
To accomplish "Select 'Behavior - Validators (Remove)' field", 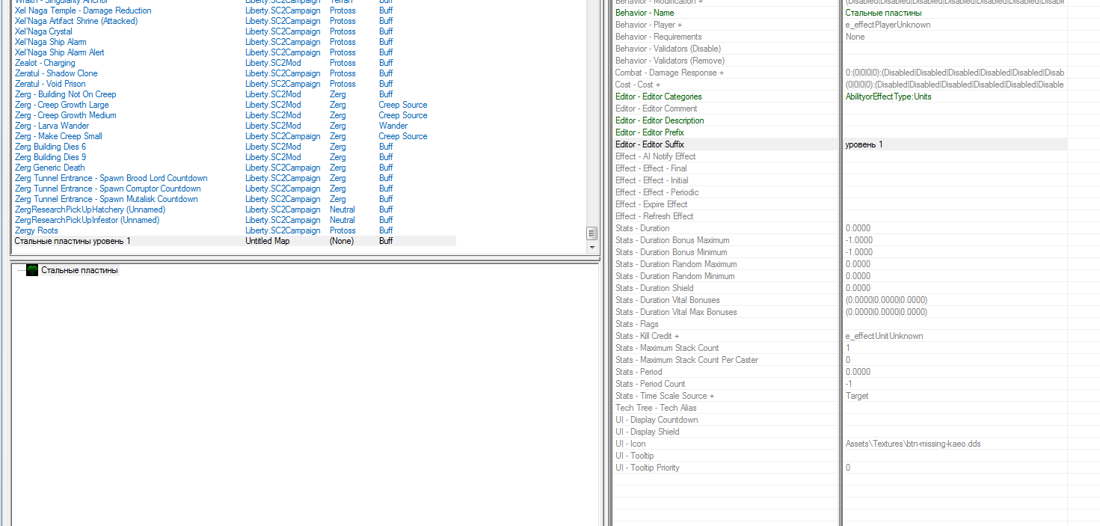I will 669,61.
